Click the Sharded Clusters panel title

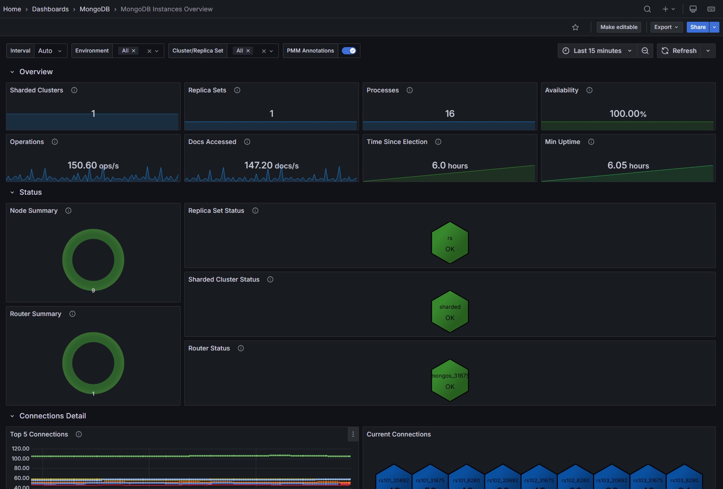[37, 90]
